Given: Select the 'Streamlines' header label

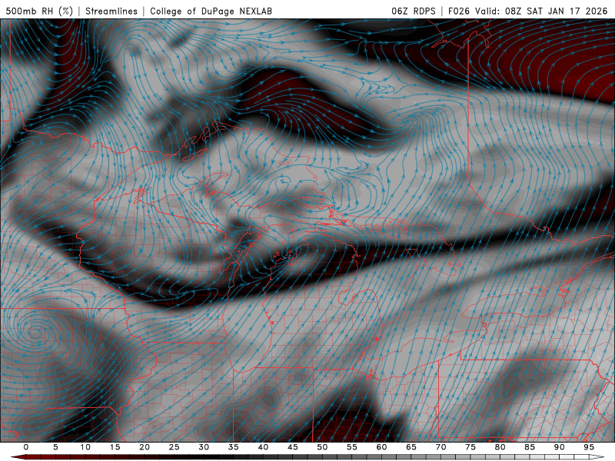Looking at the screenshot, I should pyautogui.click(x=111, y=11).
